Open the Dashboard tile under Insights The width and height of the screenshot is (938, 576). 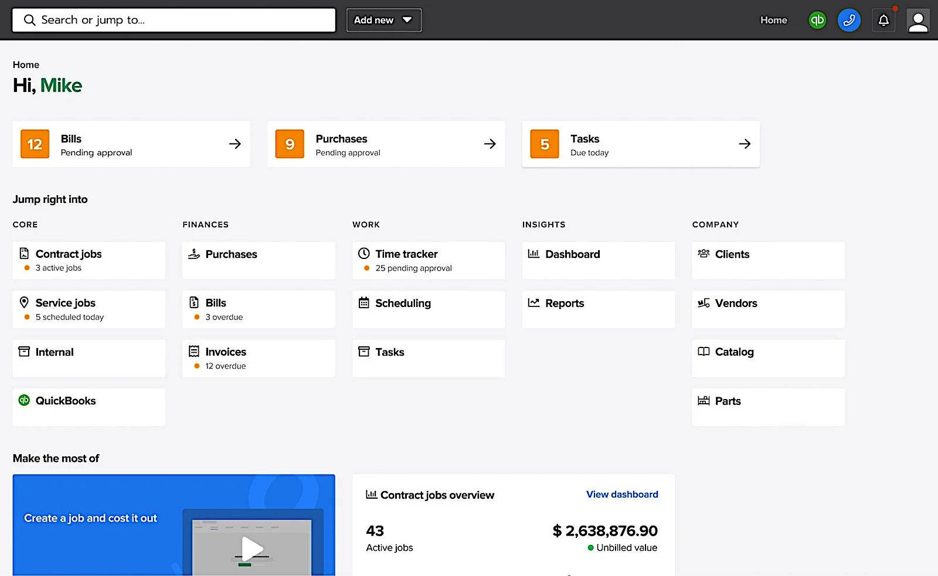(x=599, y=261)
